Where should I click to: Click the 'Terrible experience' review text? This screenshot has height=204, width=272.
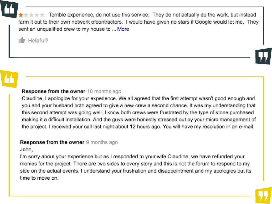point(138,22)
